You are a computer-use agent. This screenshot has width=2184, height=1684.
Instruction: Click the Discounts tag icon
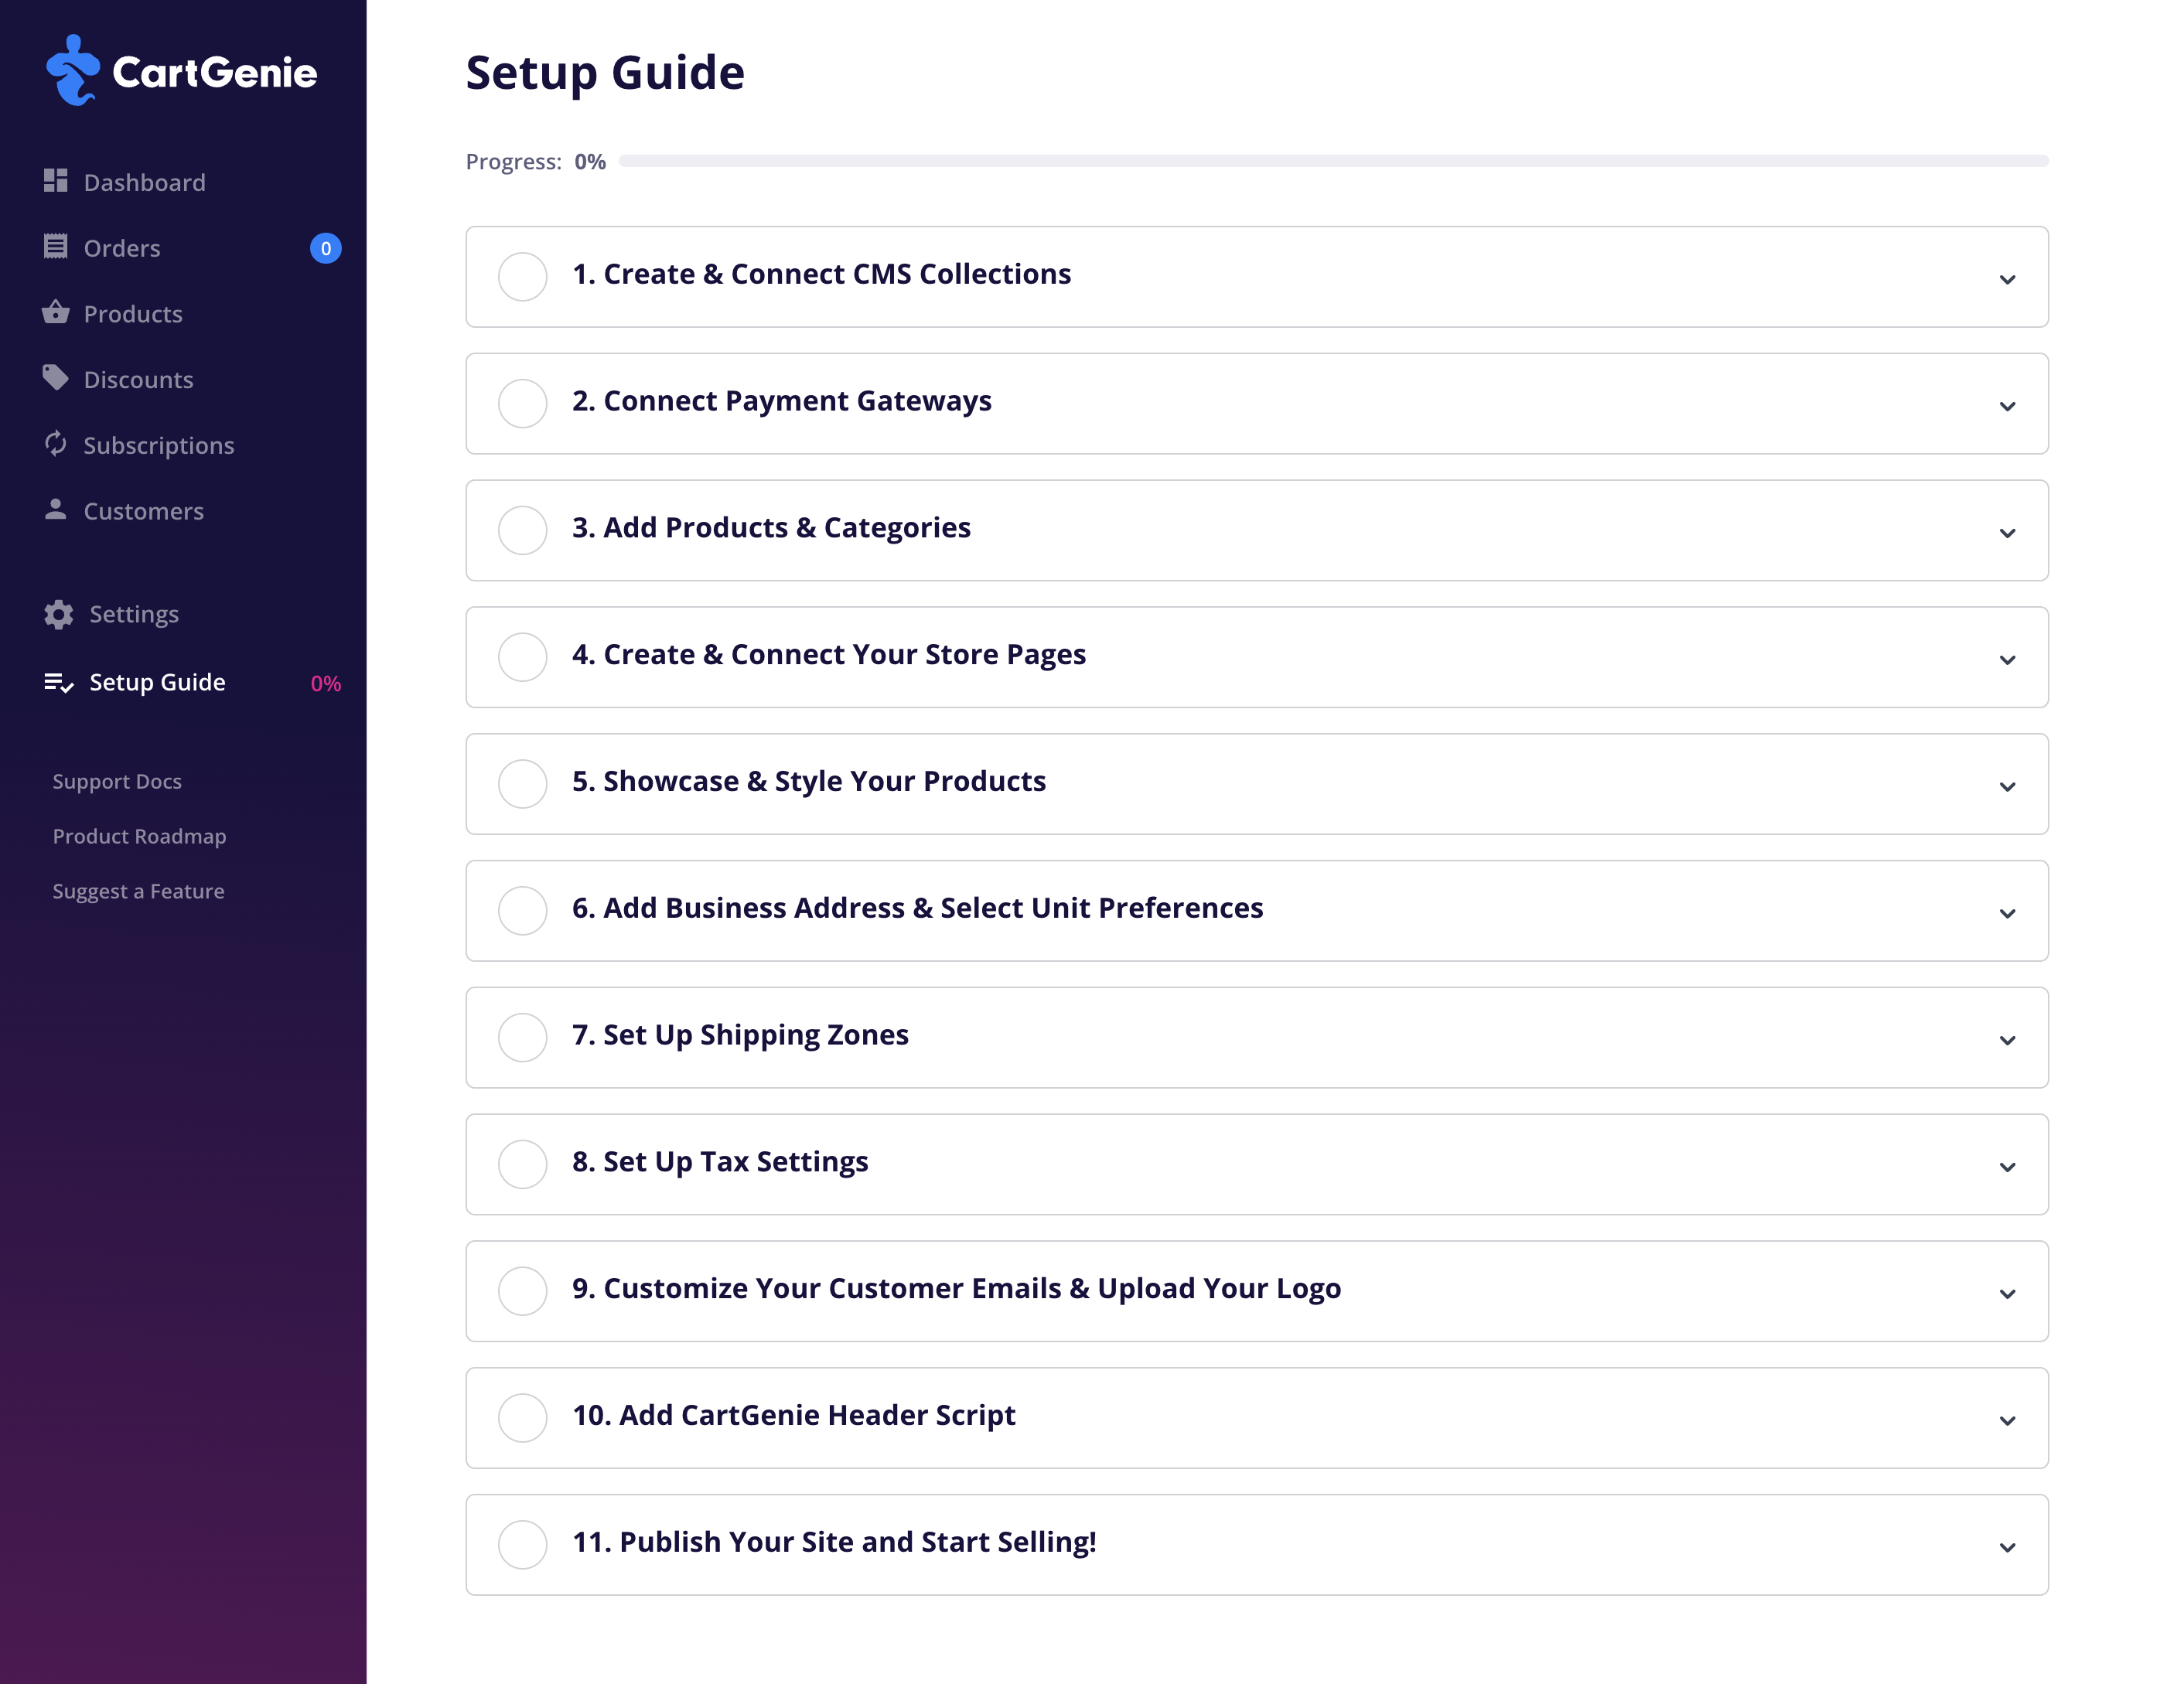coord(56,378)
